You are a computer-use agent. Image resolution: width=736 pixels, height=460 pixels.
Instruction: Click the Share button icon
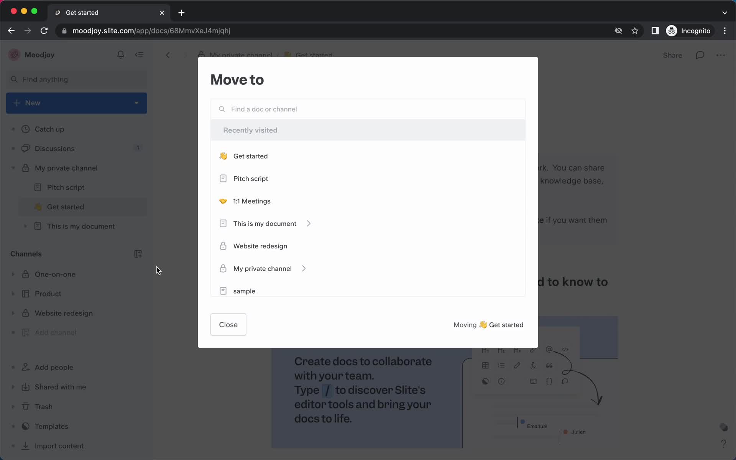pyautogui.click(x=672, y=55)
